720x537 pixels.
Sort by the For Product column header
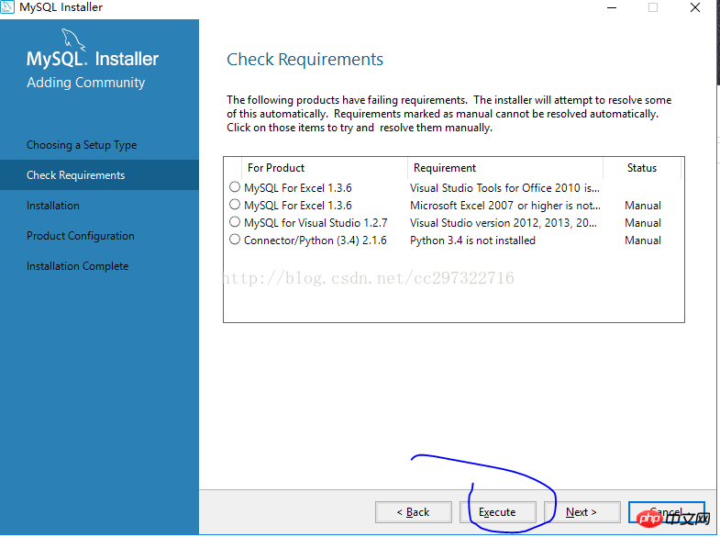point(324,168)
